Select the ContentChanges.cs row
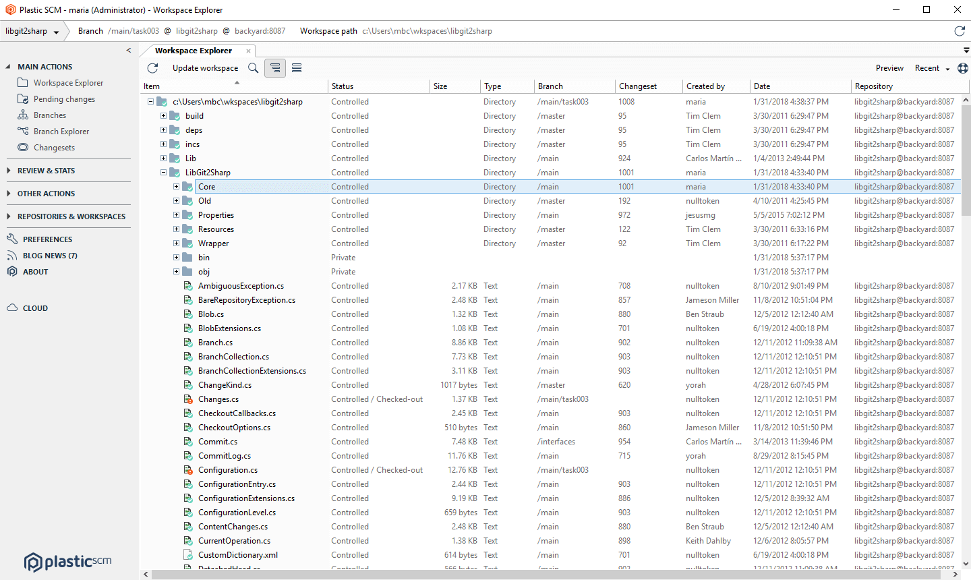 (552, 527)
